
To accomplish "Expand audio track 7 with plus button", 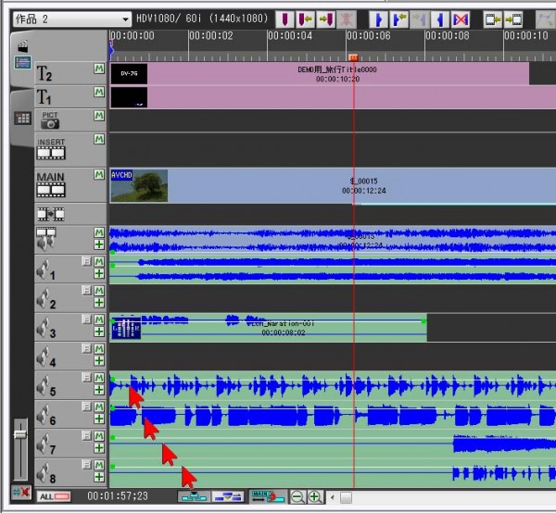I will pyautogui.click(x=99, y=448).
